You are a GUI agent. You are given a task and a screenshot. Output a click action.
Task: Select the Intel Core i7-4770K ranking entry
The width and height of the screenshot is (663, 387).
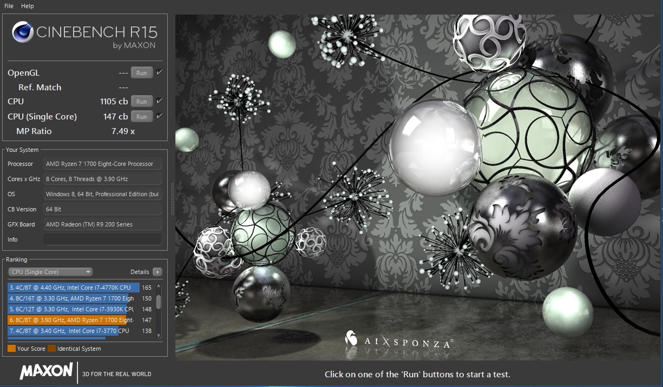point(73,288)
